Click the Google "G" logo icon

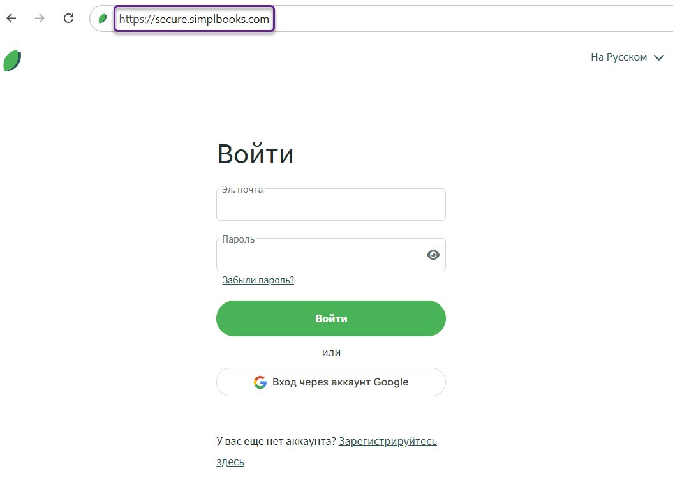click(260, 382)
